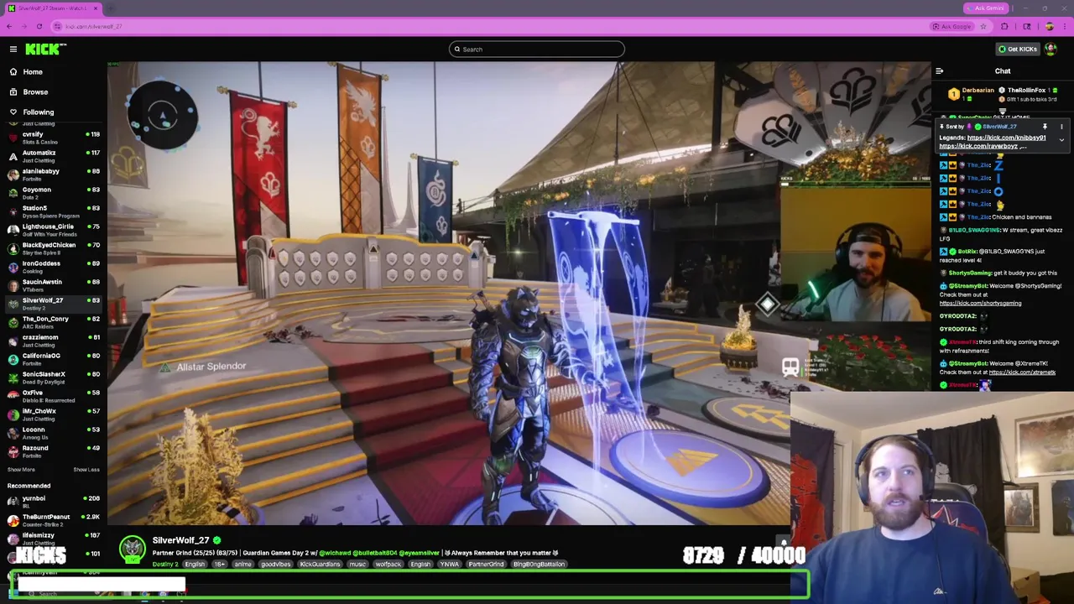The height and width of the screenshot is (604, 1074).
Task: Open The_Don_Conry channel in sidebar
Action: (52, 322)
